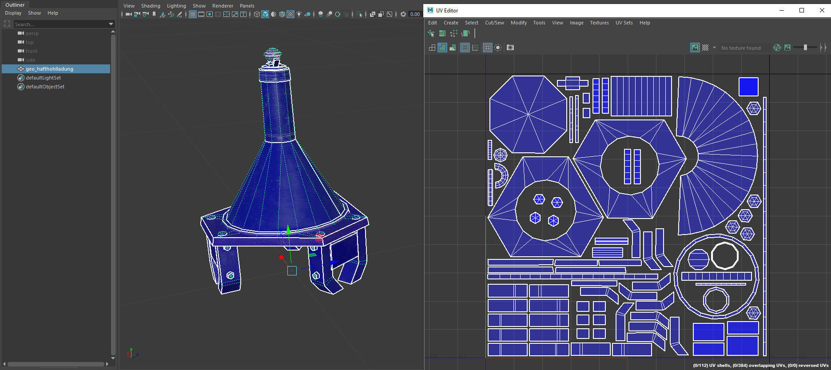Click the UV Snapshot camera icon
Image resolution: width=831 pixels, height=370 pixels.
click(x=510, y=48)
